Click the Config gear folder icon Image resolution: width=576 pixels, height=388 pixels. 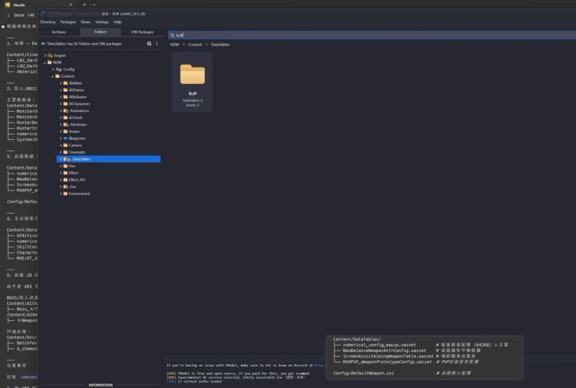(58, 70)
